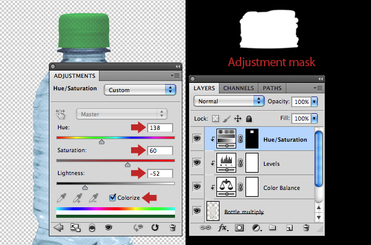Viewport: 371px width, 245px height.
Task: Open the Hue/Saturation preset dropdown showing Custom
Action: [140, 90]
